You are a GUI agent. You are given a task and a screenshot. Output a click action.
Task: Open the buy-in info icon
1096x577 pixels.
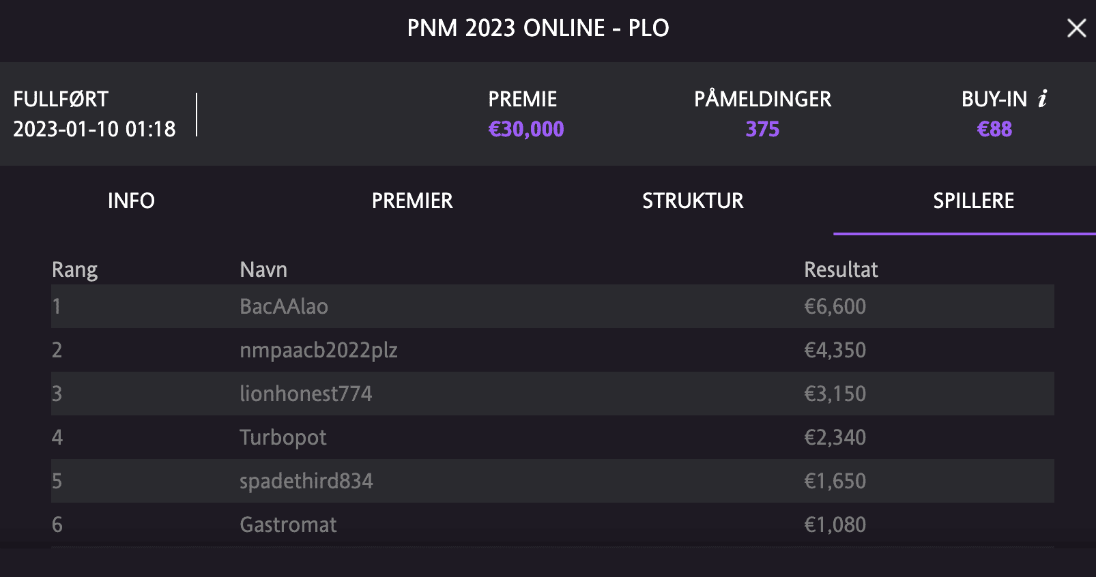tap(1042, 99)
